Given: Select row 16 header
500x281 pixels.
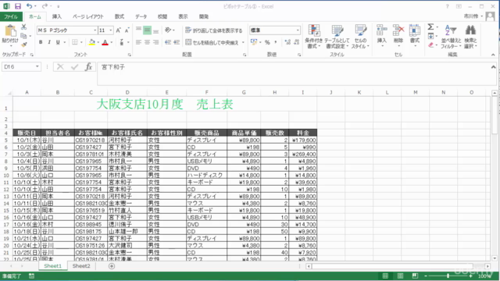Looking at the screenshot, I should (x=6, y=218).
